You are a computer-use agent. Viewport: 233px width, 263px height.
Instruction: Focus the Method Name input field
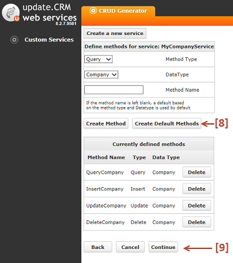114,90
